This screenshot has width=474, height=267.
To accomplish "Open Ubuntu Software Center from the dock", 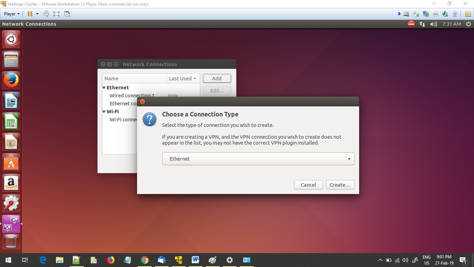I will (11, 162).
